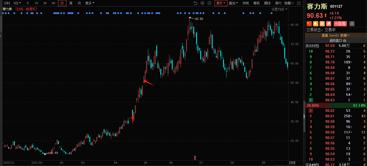Open the 查看 Level1 数据 link
367x166 pixels.
[336, 35]
